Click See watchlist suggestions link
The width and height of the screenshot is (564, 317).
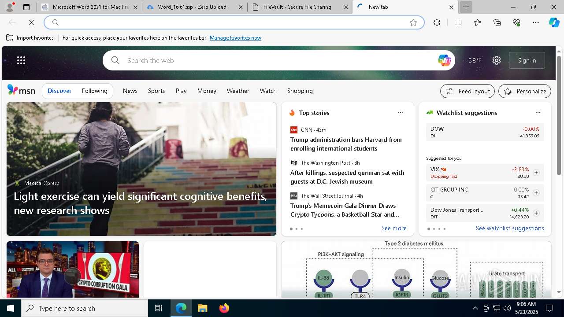point(510,228)
